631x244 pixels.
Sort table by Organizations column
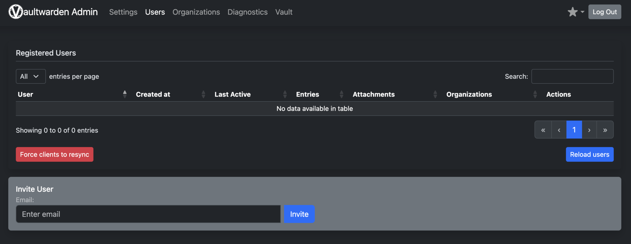pyautogui.click(x=492, y=94)
